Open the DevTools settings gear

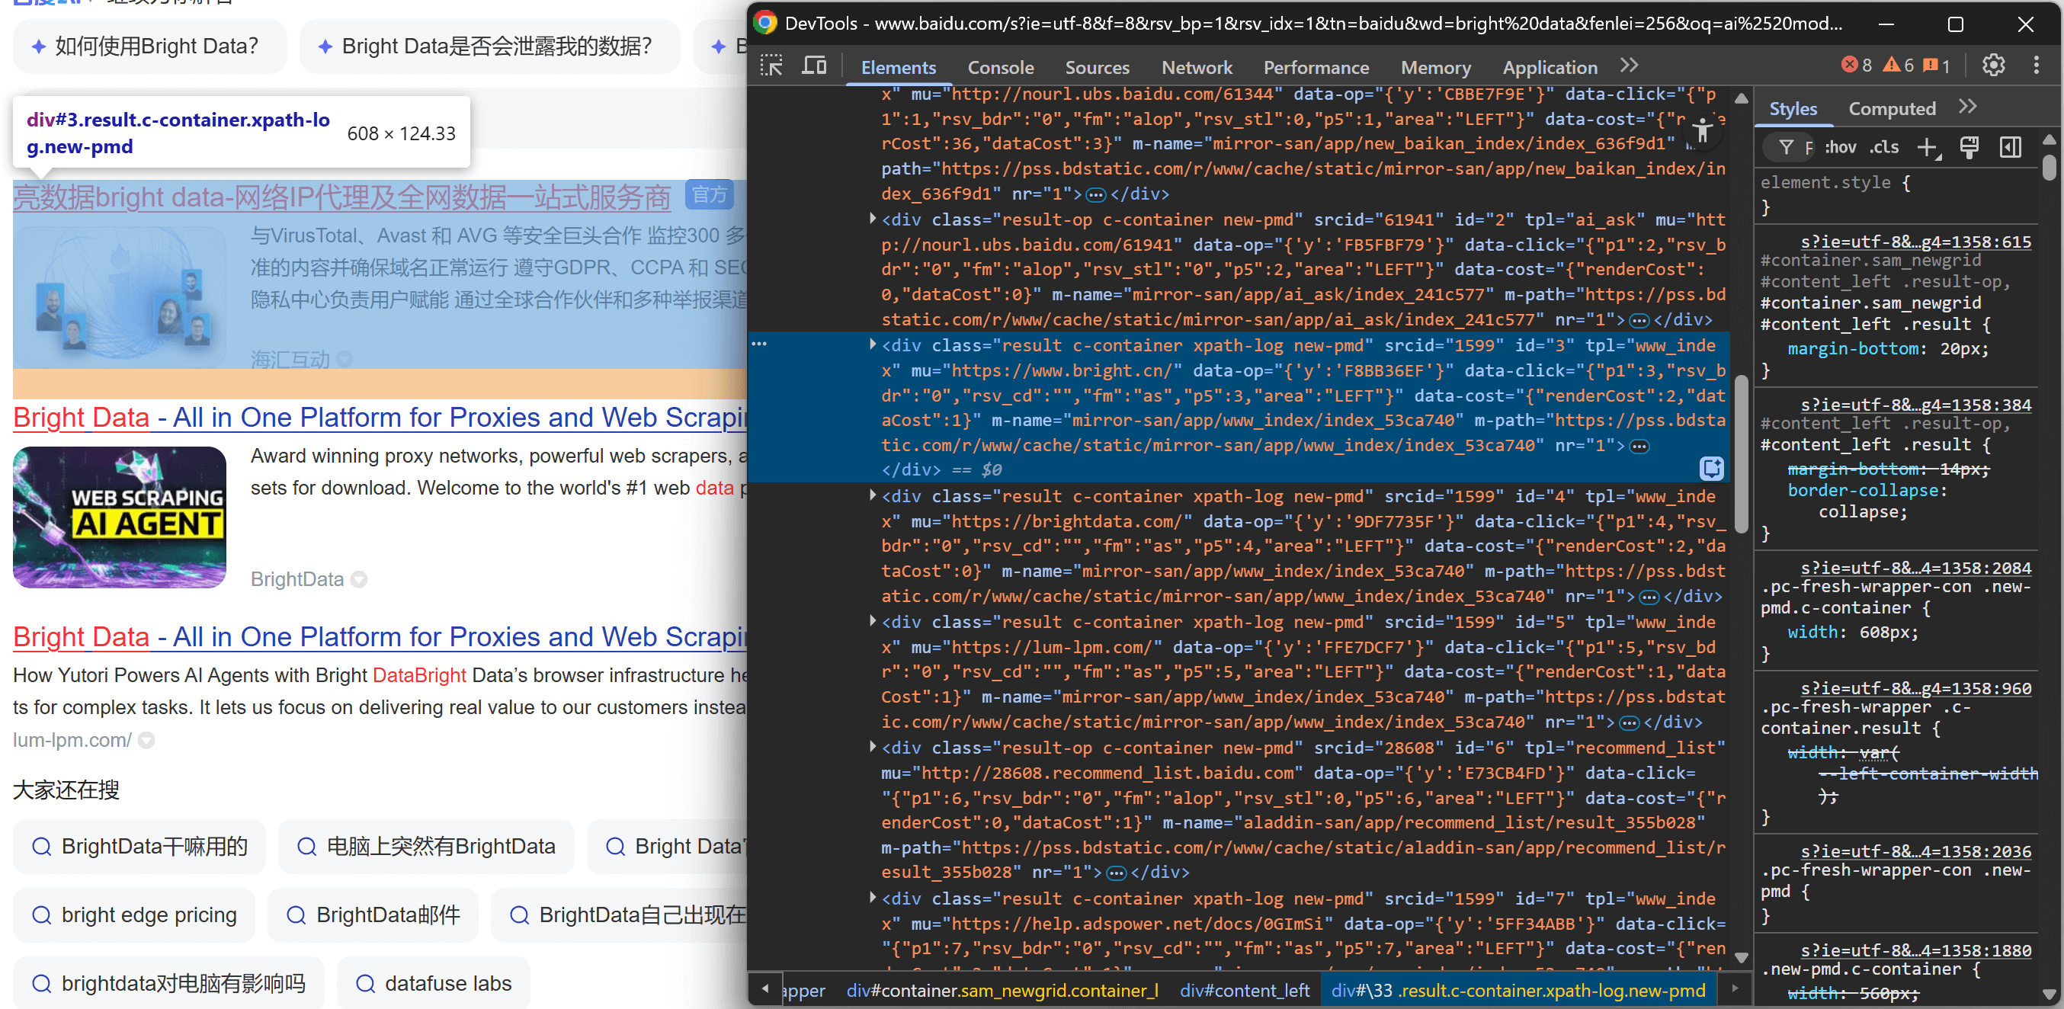point(1993,65)
